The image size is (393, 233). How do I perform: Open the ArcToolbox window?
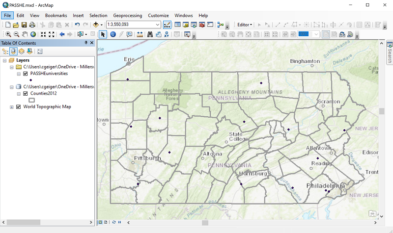click(x=202, y=25)
